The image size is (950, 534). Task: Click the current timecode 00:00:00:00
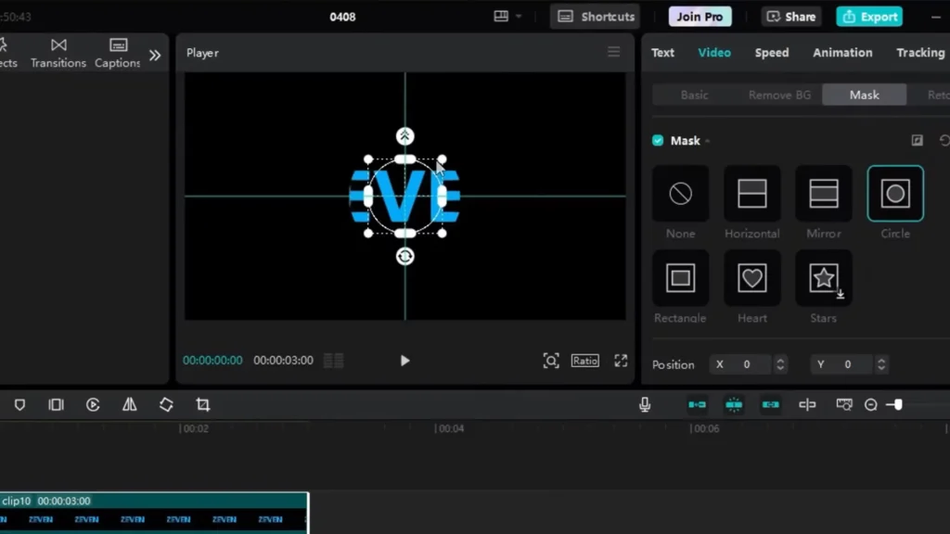212,361
